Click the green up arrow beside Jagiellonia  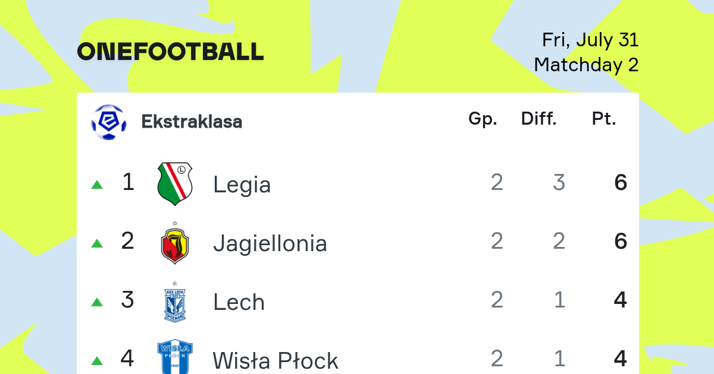coord(97,243)
